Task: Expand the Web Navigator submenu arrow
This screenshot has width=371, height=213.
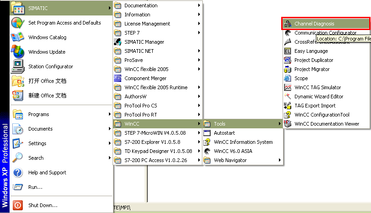Action: pyautogui.click(x=279, y=160)
